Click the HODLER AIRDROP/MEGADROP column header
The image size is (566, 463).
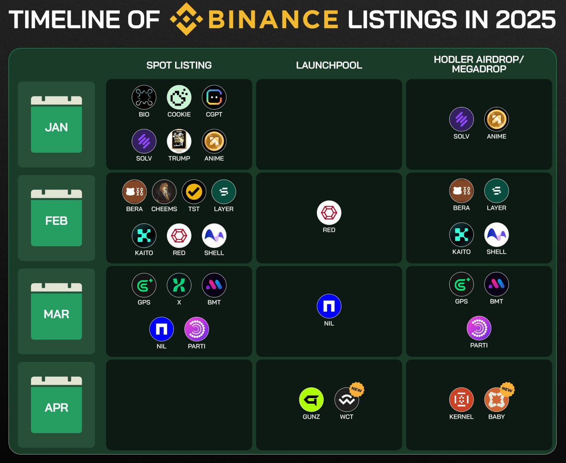tap(479, 64)
